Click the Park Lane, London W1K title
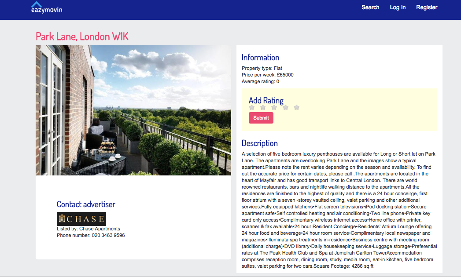The height and width of the screenshot is (277, 461). pos(82,36)
